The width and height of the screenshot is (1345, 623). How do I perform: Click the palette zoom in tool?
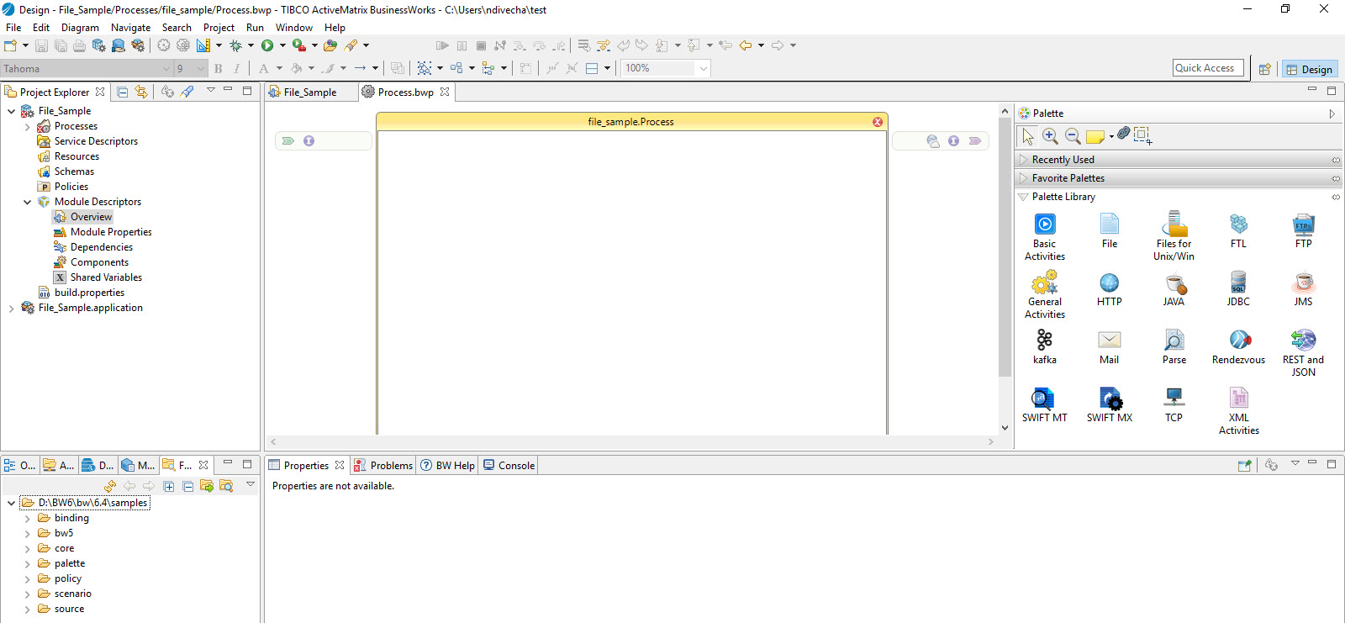1050,135
